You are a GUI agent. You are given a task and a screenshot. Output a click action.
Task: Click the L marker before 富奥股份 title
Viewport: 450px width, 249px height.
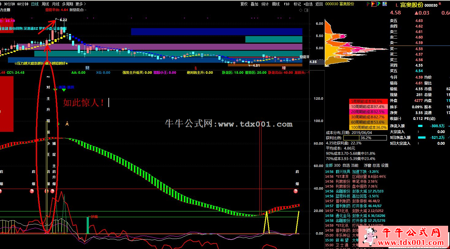(397, 5)
